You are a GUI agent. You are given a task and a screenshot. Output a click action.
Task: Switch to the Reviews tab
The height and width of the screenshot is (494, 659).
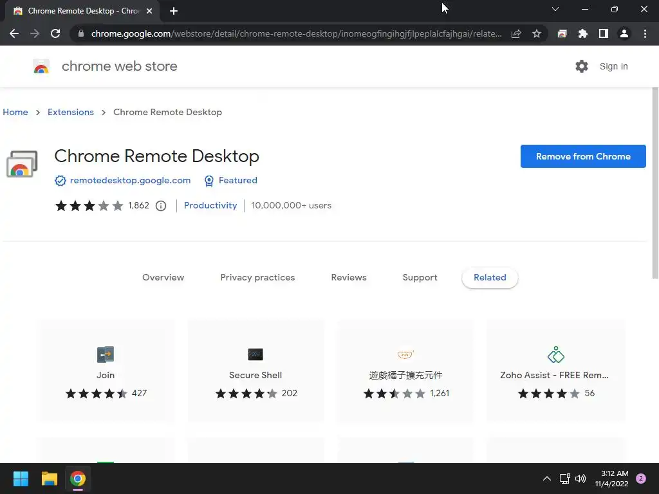pyautogui.click(x=349, y=278)
